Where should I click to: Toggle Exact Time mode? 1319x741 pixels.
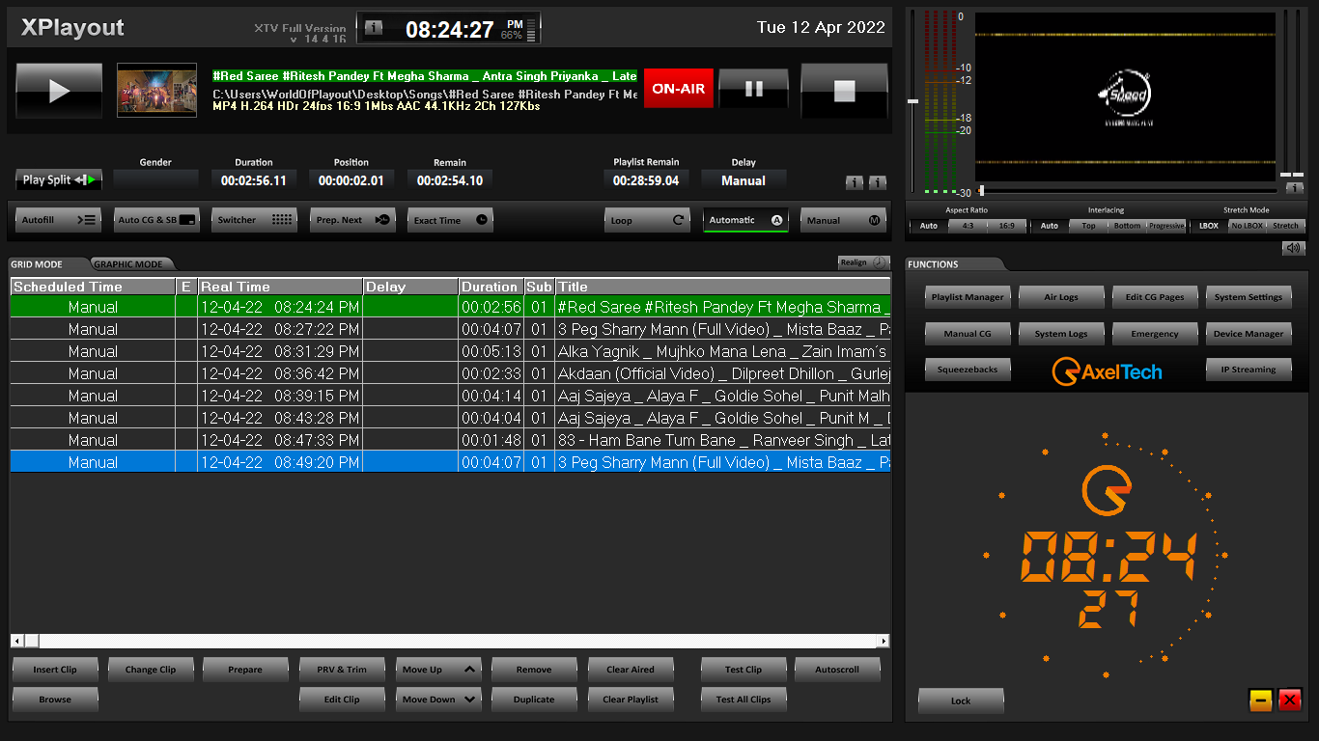(x=450, y=220)
